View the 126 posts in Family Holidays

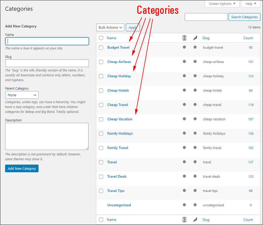pyautogui.click(x=251, y=134)
